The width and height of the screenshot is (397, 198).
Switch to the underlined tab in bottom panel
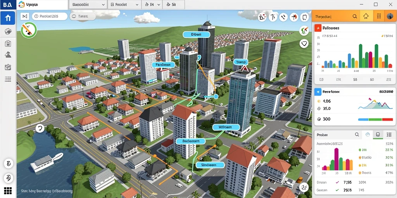tap(378, 135)
